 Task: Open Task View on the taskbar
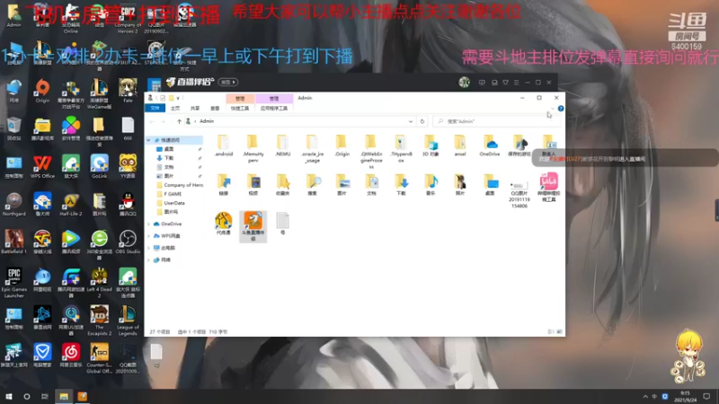(44, 396)
